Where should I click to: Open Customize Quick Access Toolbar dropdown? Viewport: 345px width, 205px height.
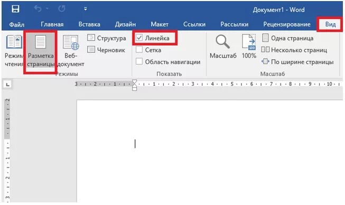pos(86,9)
